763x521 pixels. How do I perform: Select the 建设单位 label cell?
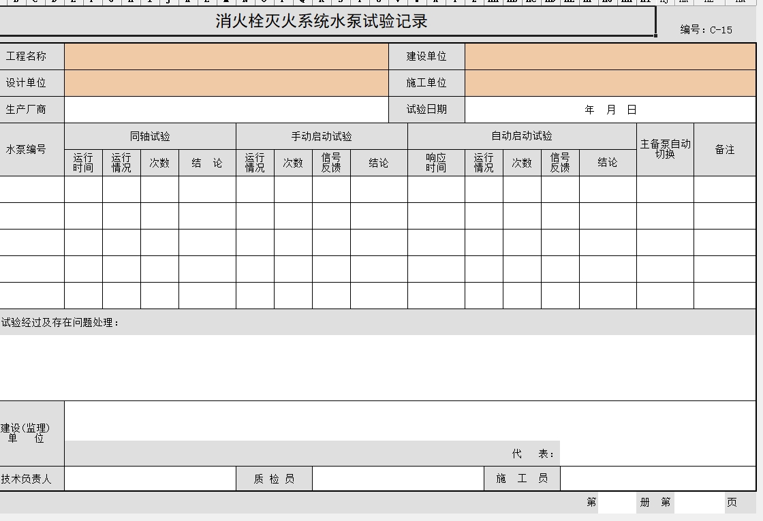coord(426,57)
